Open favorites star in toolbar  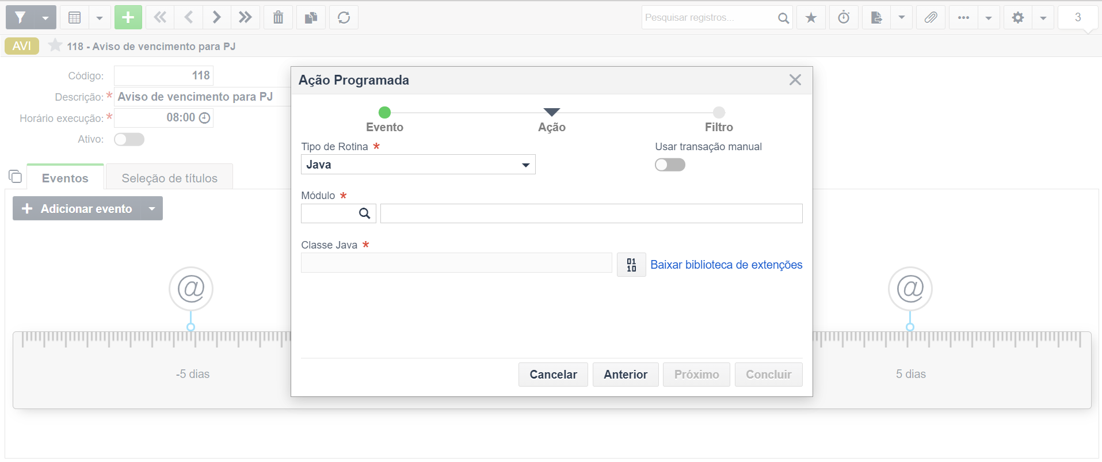click(x=811, y=18)
